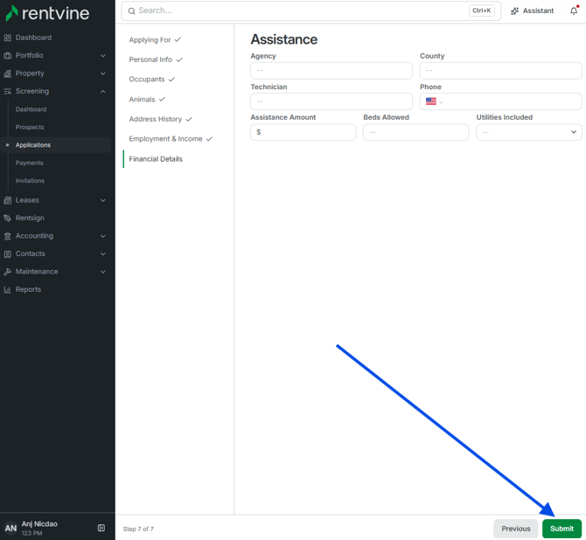The image size is (586, 540).
Task: Click the Screening sidebar icon
Action: (x=8, y=92)
